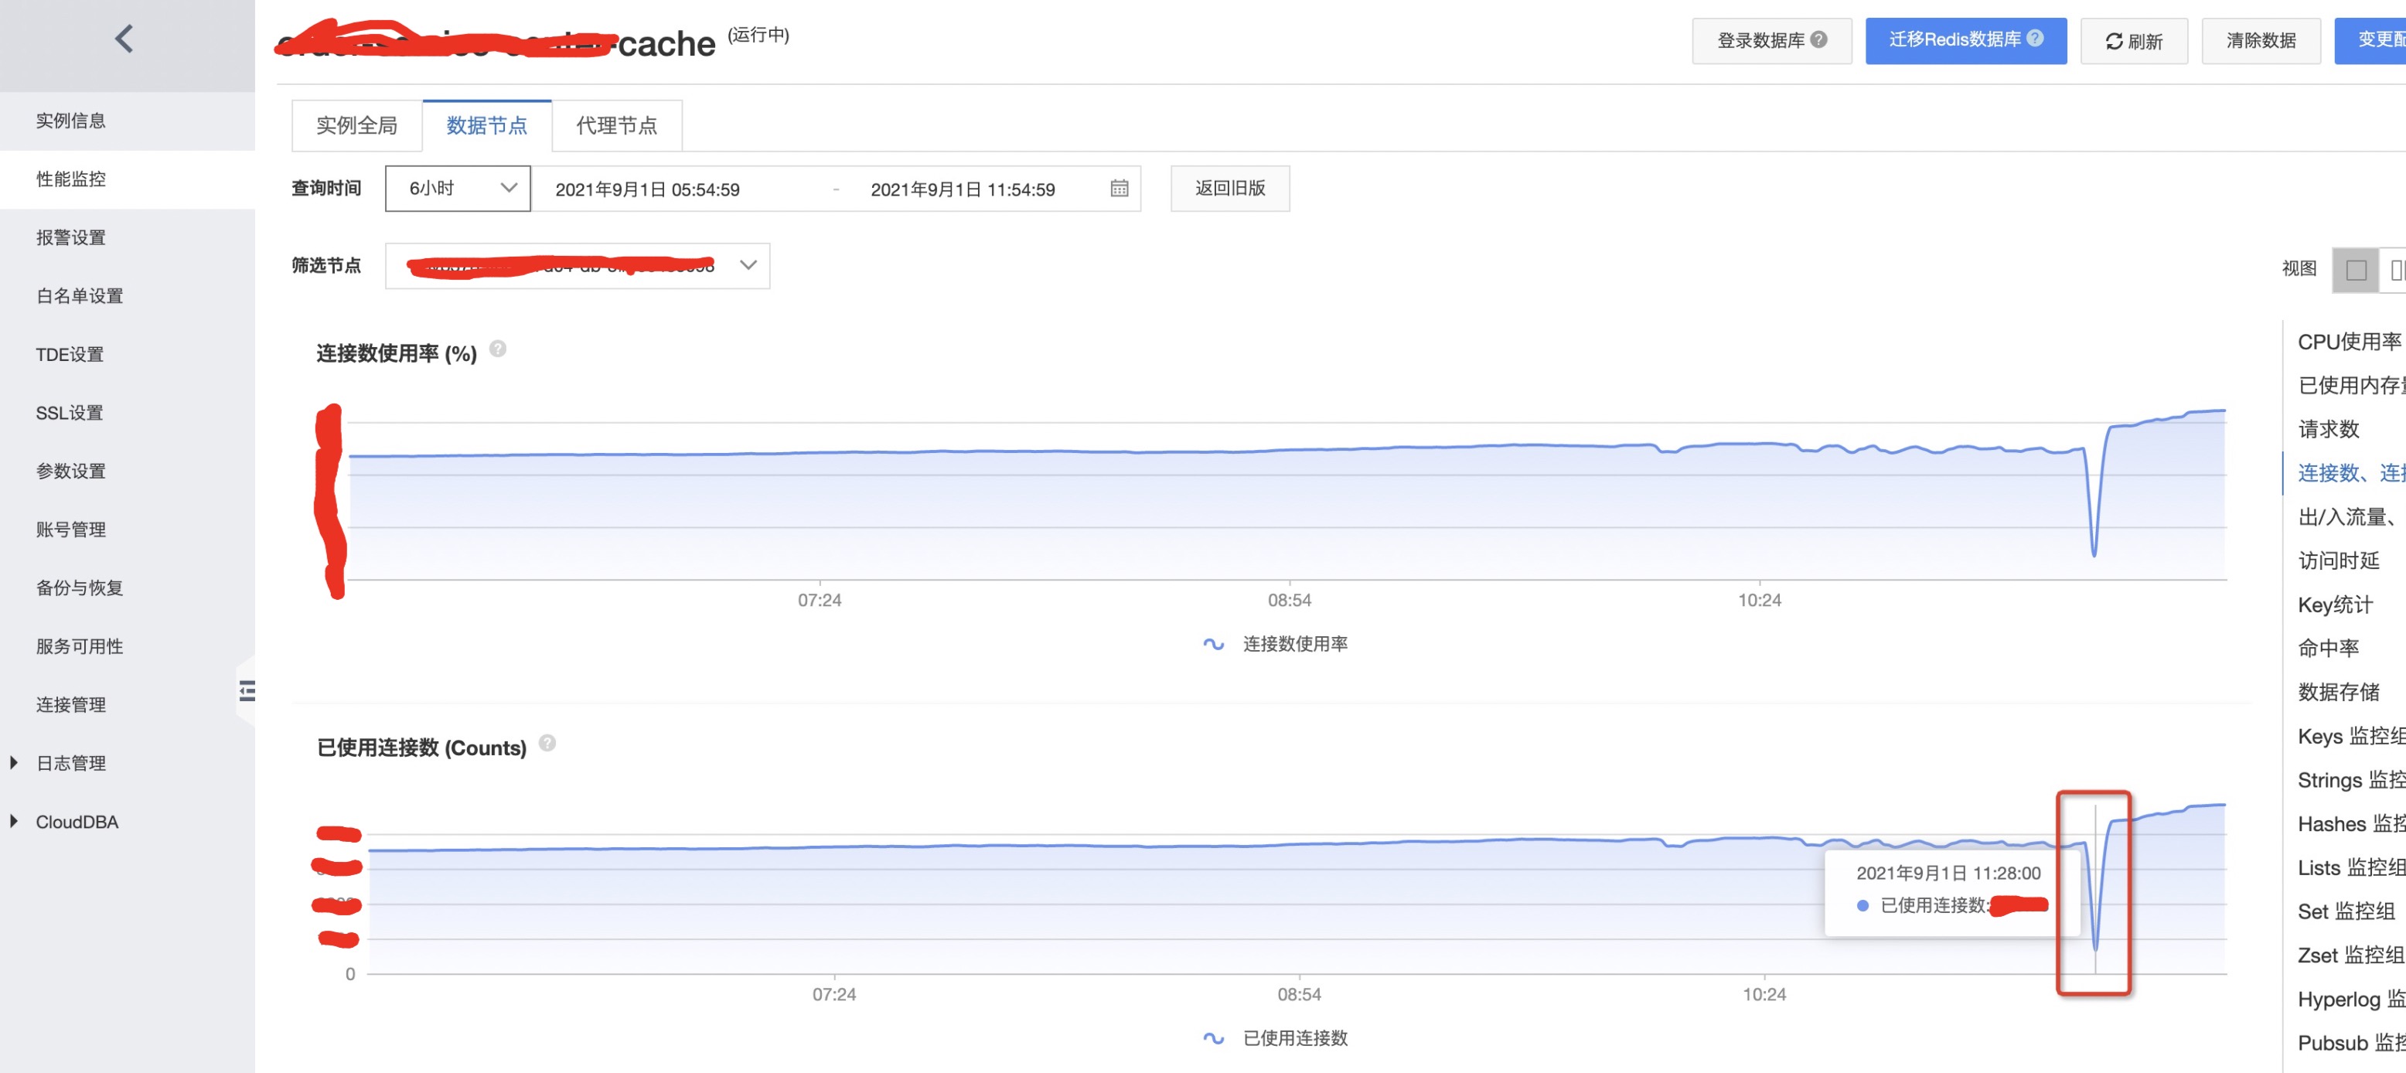
Task: Click the 清除数据 button
Action: (2261, 41)
